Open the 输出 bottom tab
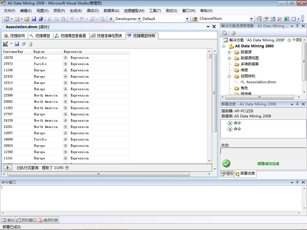Screen dimensions: 307x230 coord(8,220)
